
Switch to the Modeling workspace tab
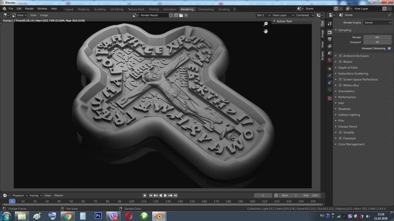84,9
